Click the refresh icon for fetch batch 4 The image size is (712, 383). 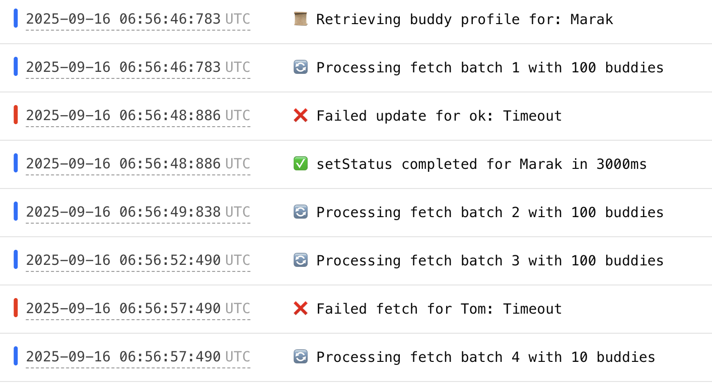[x=300, y=357]
